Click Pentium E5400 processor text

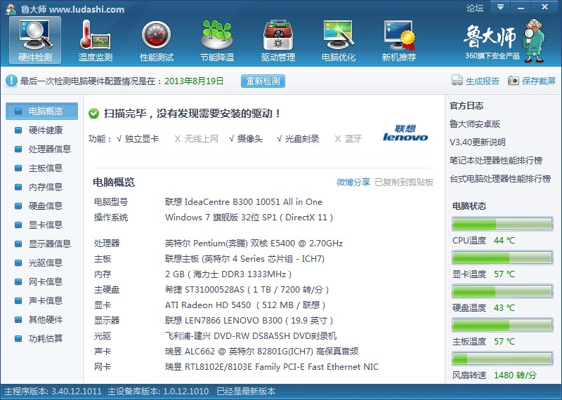coord(254,244)
